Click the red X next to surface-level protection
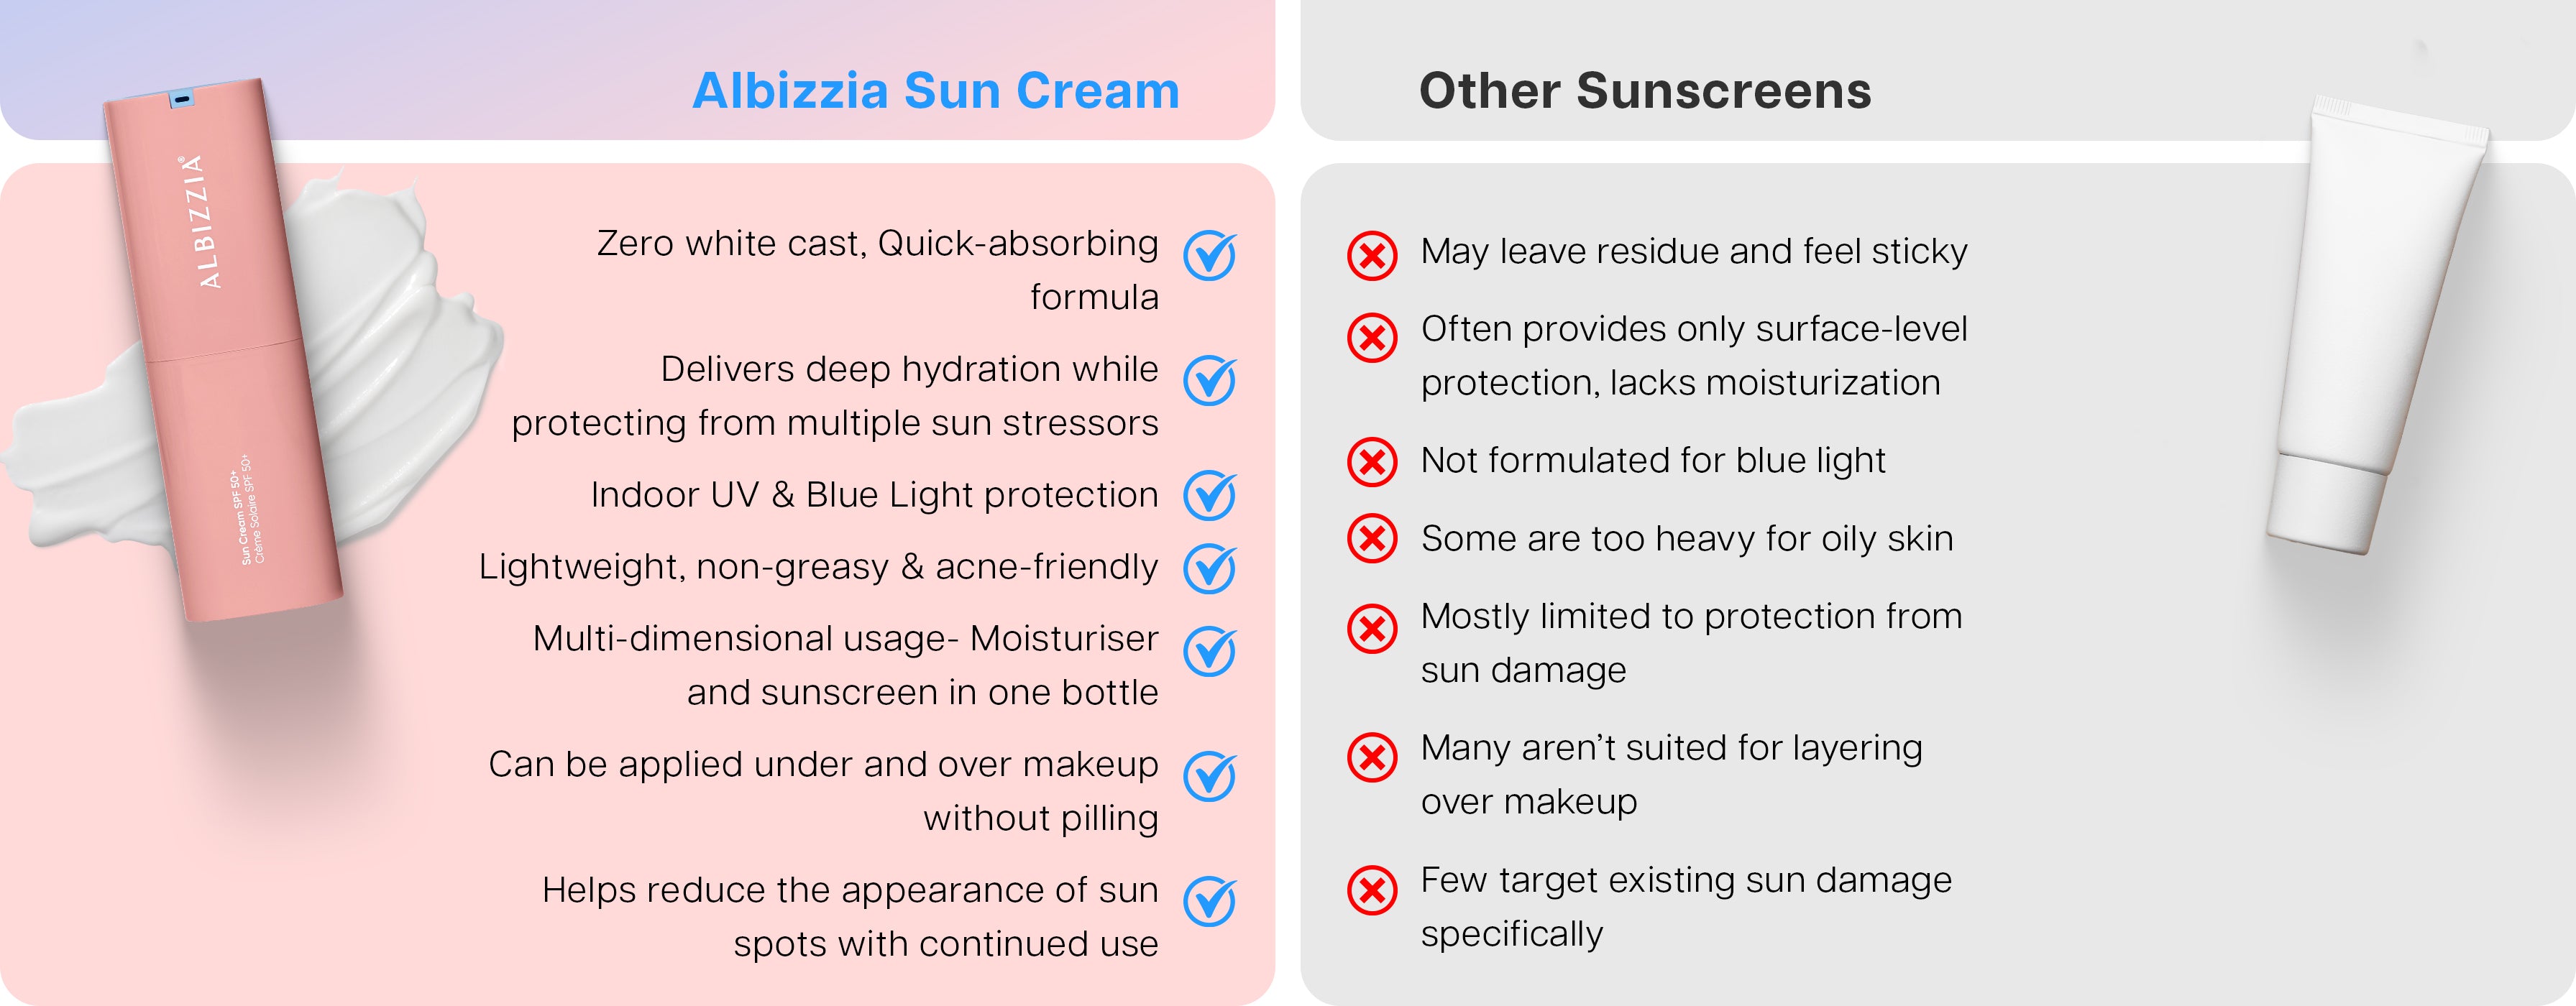2576x1006 pixels. [1372, 338]
